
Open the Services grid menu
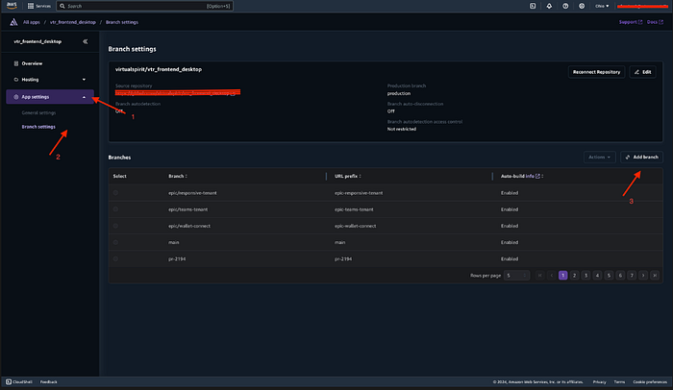pyautogui.click(x=39, y=6)
